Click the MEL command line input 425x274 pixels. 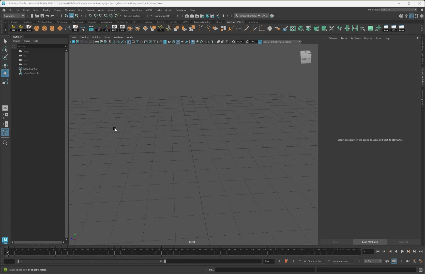coord(265,270)
